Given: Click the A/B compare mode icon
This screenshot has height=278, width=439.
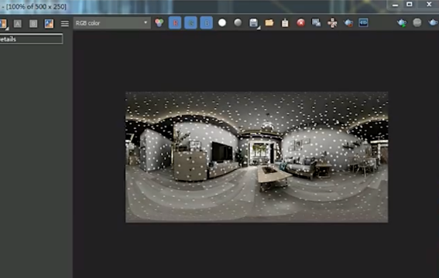Looking at the screenshot, I should [49, 23].
